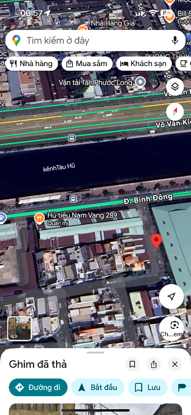Select the Mua sắm category chip
191x415 pixels.
87,64
